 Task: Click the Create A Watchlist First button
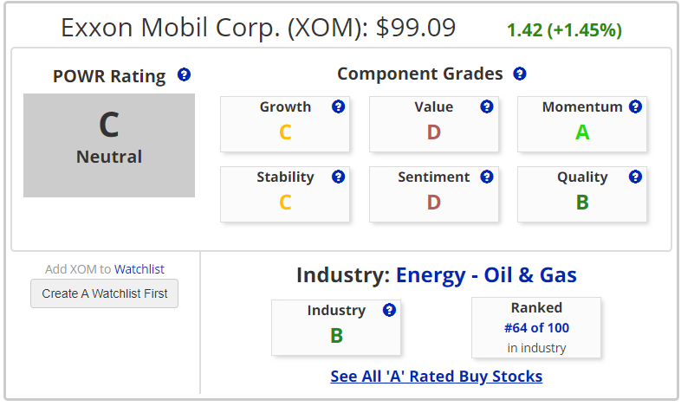pyautogui.click(x=104, y=293)
